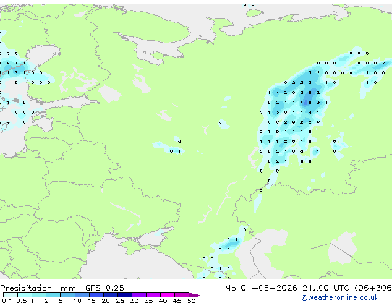Click the '25' legend scale label
This screenshot has width=392, height=303.
(x=120, y=301)
